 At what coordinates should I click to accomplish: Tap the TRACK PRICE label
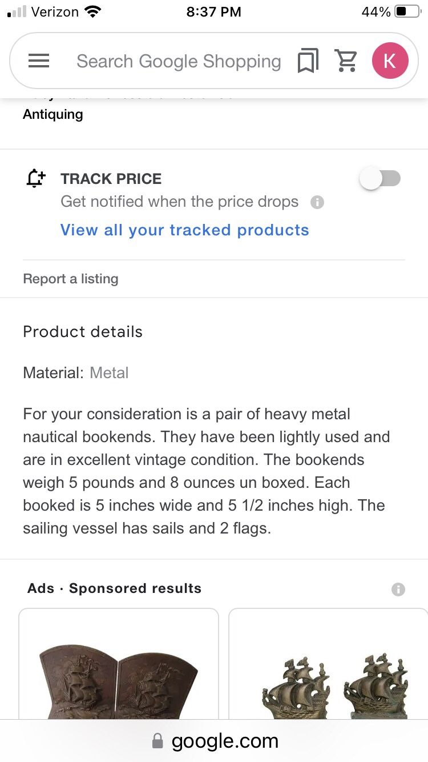(111, 179)
